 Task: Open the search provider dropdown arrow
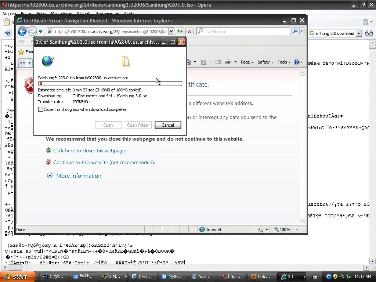(302, 31)
